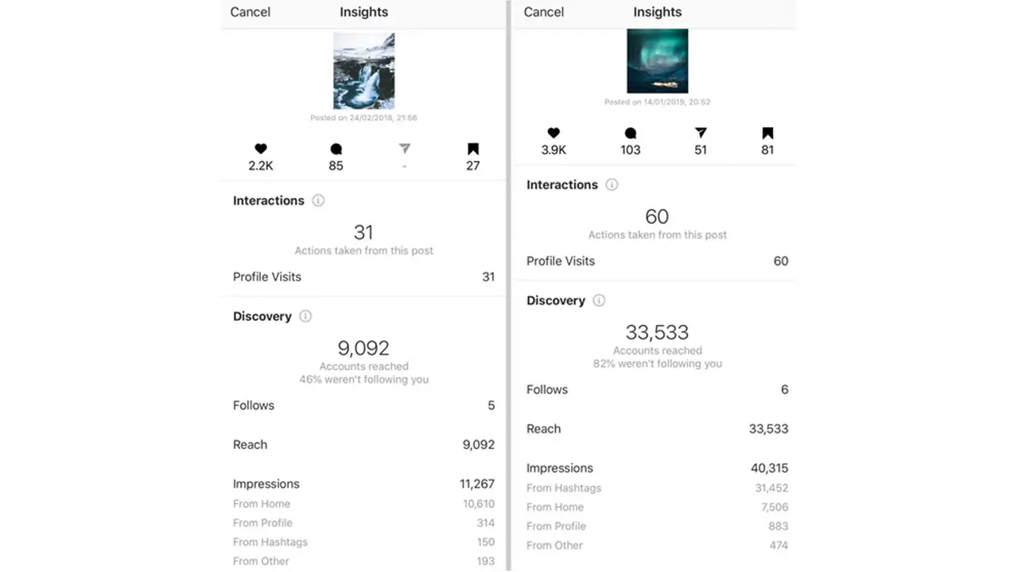Viewport: 1018px width, 572px height.
Task: Tap the saves bookmark icon showing 81
Action: pyautogui.click(x=767, y=133)
